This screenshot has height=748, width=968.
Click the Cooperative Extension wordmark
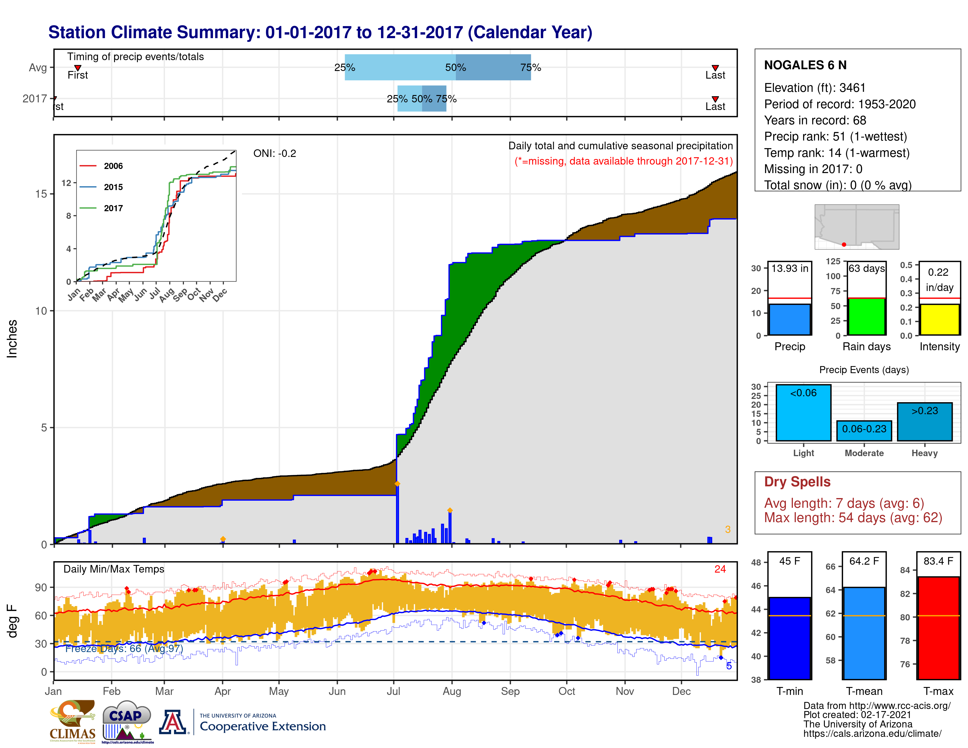[263, 726]
